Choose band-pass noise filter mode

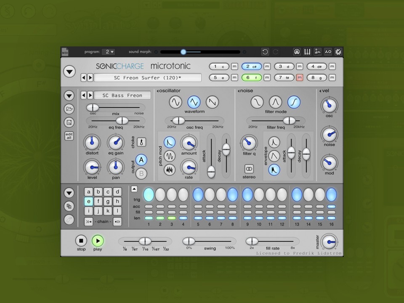pos(275,102)
